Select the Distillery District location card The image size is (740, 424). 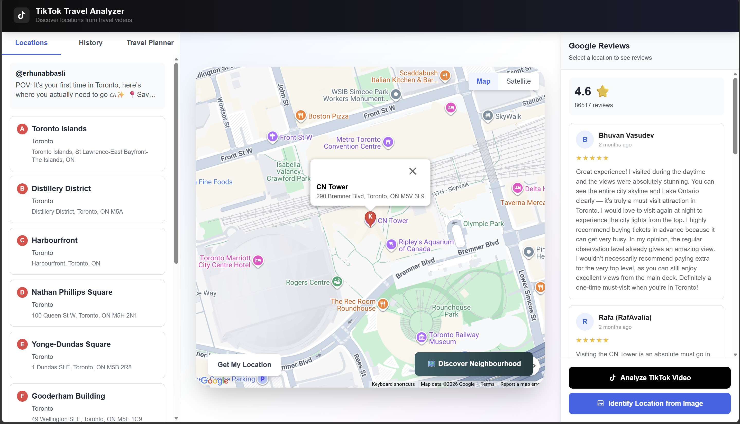[x=87, y=200]
